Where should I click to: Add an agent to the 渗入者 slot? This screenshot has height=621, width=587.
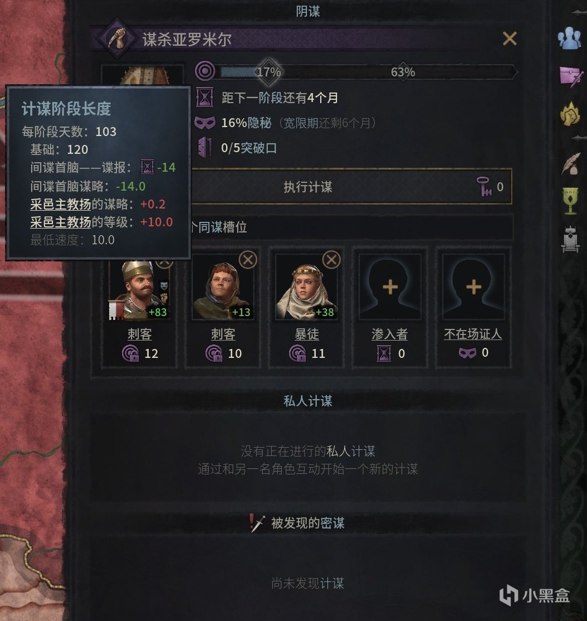tap(390, 287)
